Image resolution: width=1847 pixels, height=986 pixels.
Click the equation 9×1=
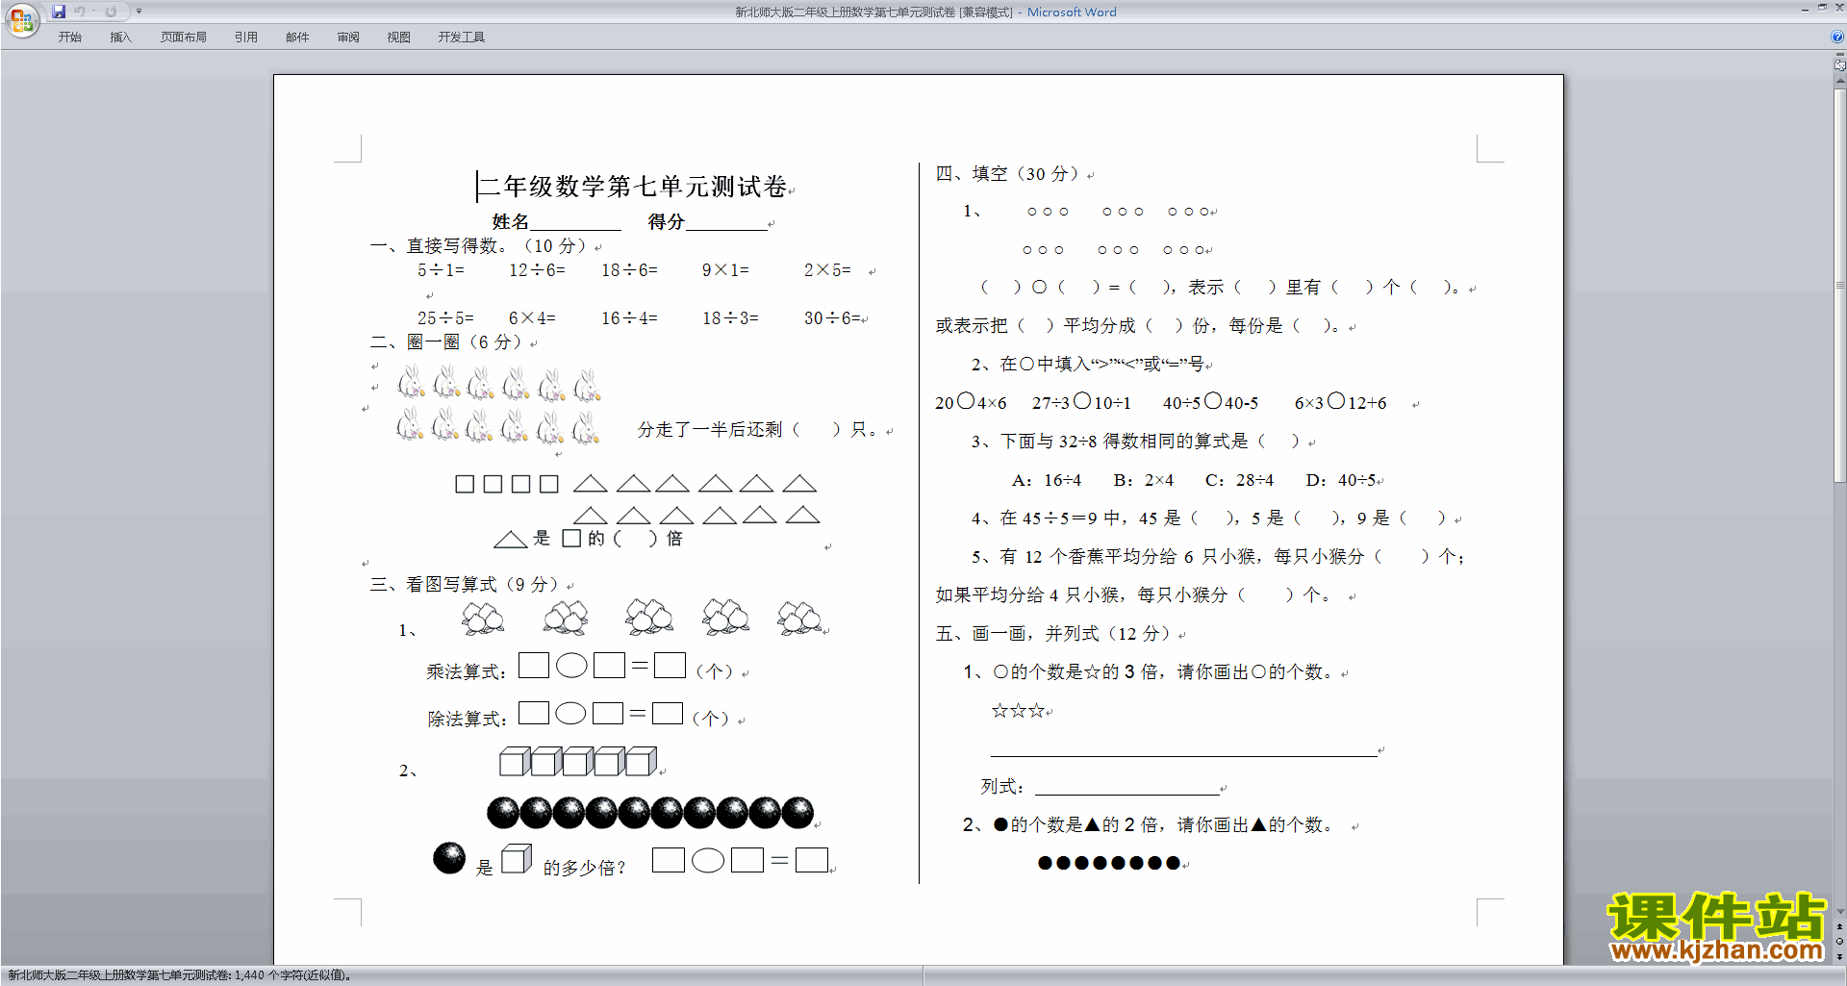point(725,270)
